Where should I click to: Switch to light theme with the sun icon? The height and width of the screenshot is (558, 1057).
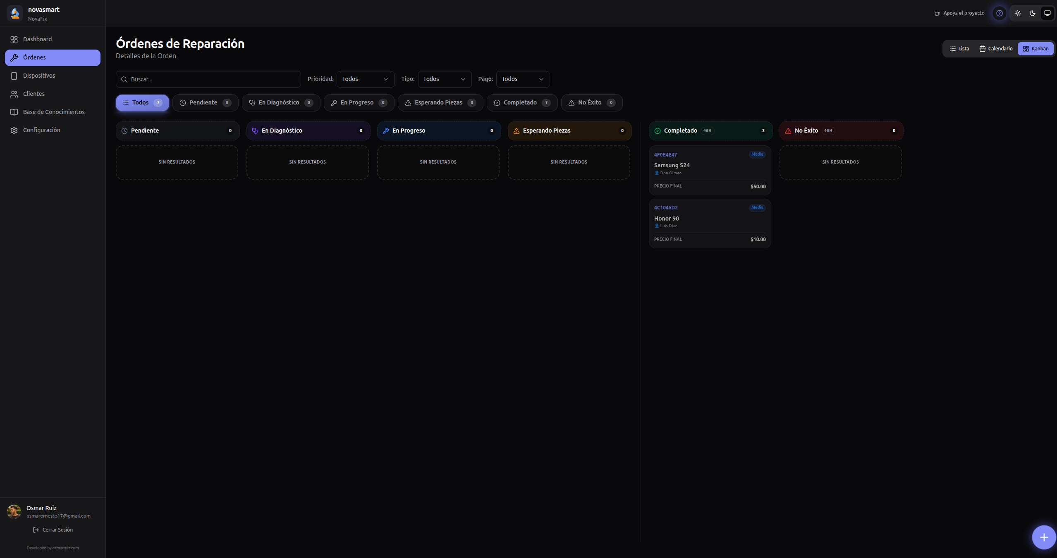tap(1018, 13)
